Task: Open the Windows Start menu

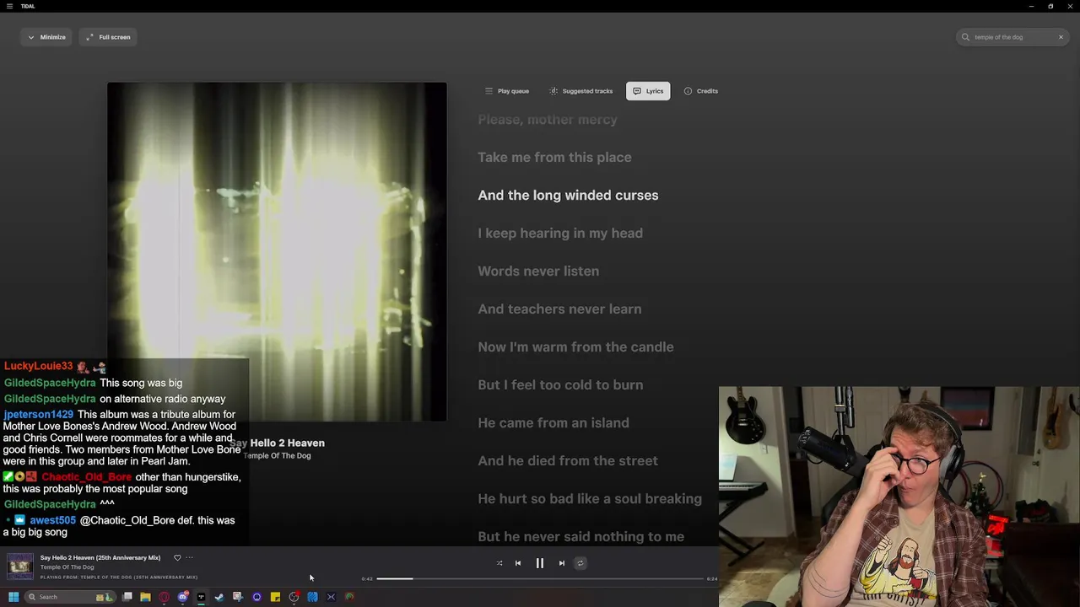Action: click(x=13, y=597)
